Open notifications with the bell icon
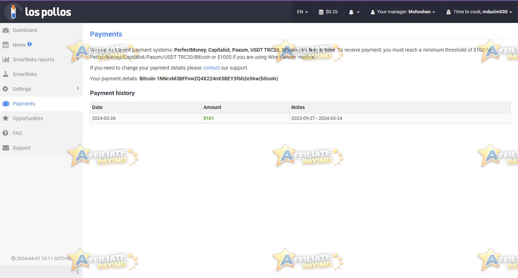The width and height of the screenshot is (518, 278). [351, 12]
